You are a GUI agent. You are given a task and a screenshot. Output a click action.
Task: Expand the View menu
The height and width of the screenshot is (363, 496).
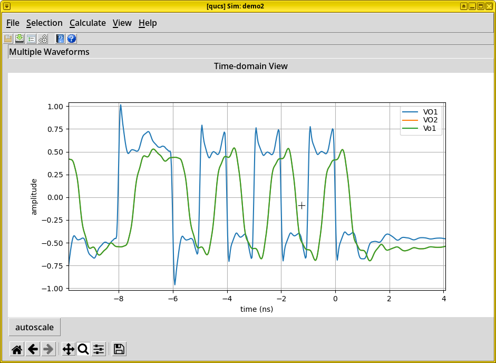(x=122, y=23)
